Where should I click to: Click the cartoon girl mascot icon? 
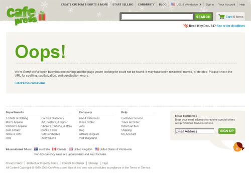[238, 147]
